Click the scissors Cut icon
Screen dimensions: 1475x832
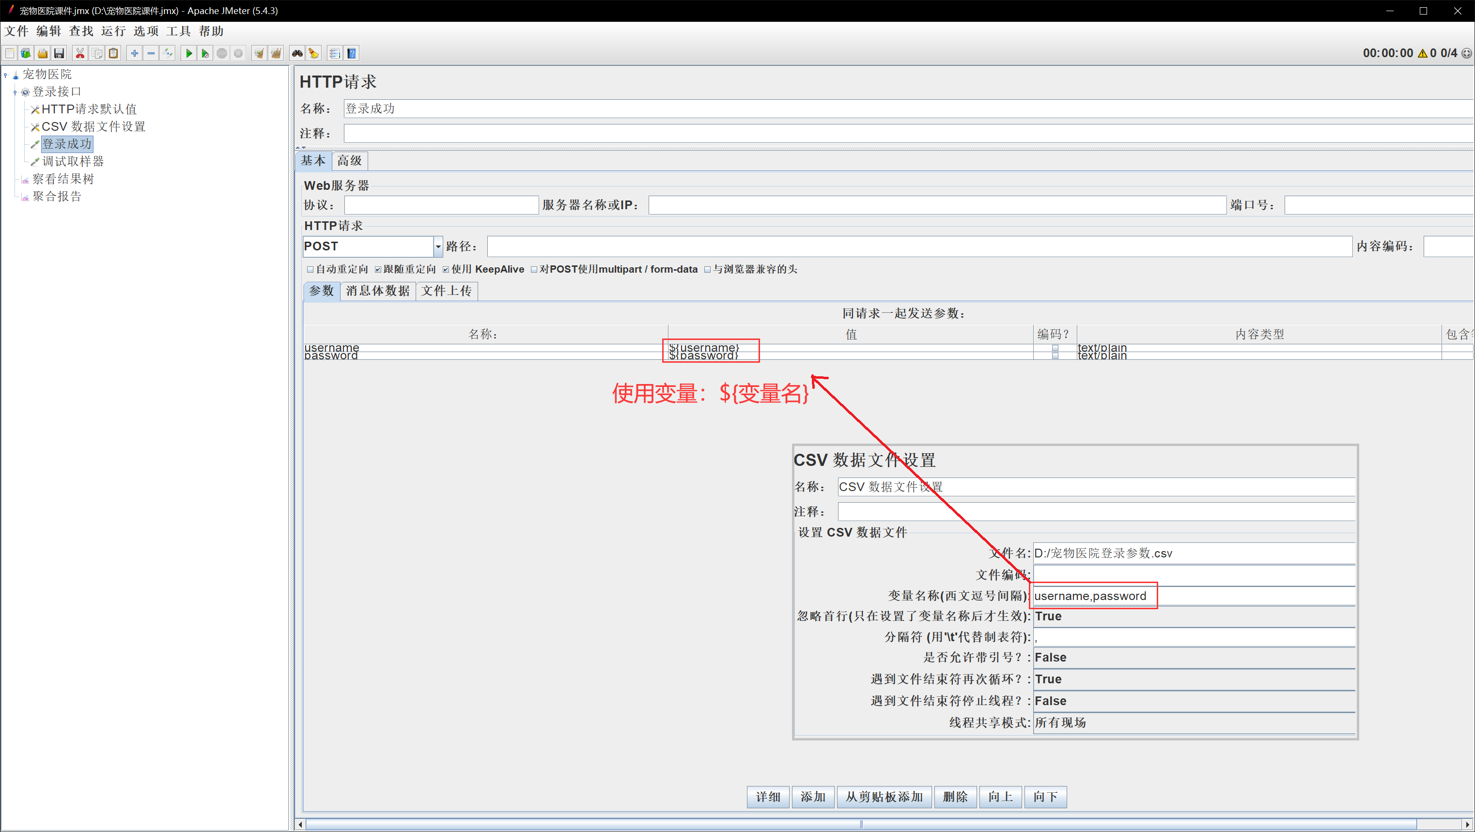pyautogui.click(x=80, y=54)
